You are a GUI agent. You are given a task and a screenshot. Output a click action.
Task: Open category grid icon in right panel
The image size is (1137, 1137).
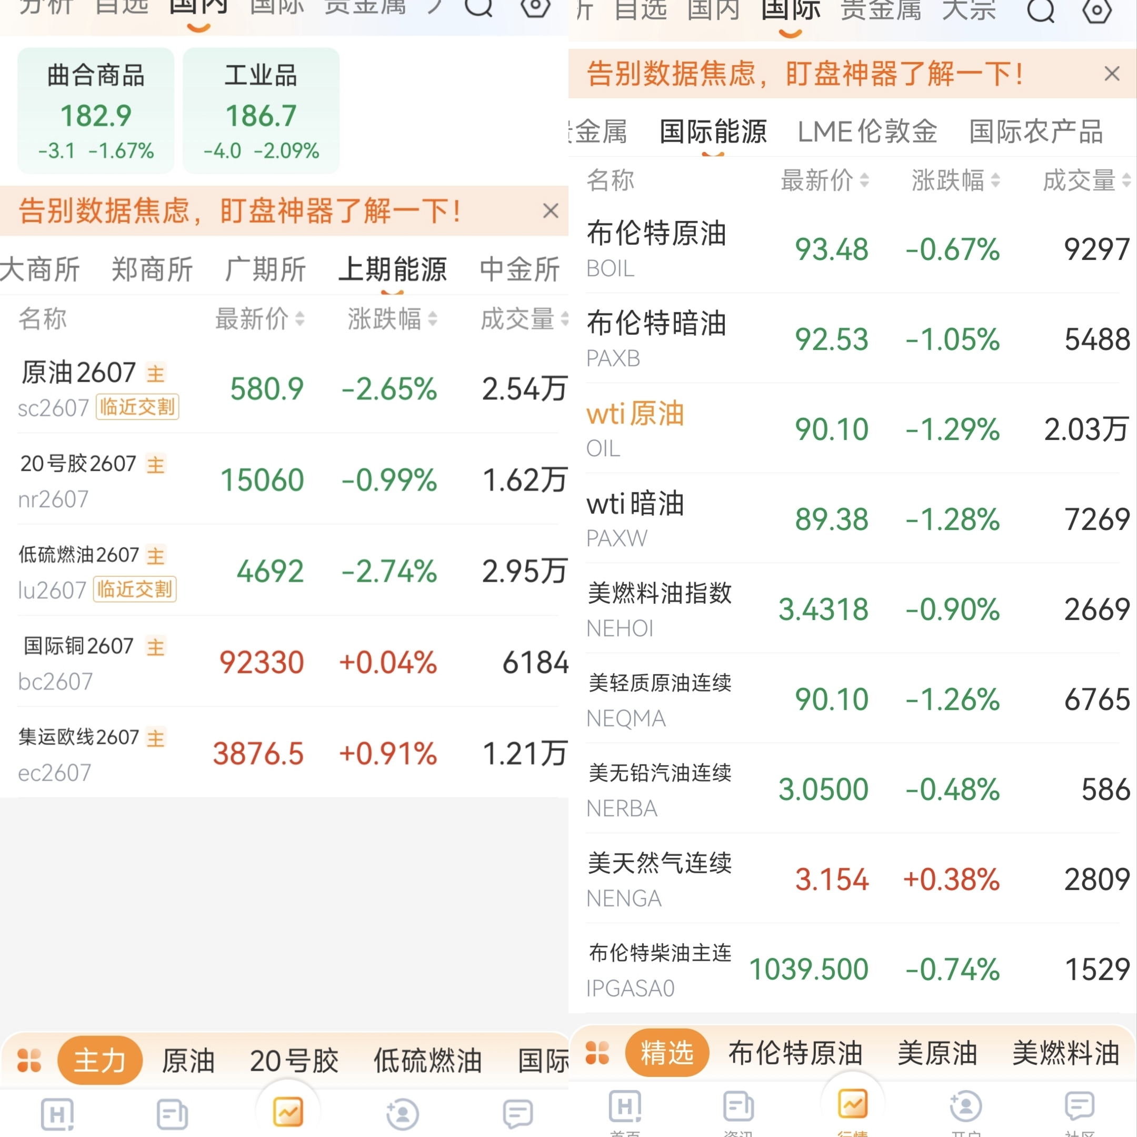click(597, 1052)
